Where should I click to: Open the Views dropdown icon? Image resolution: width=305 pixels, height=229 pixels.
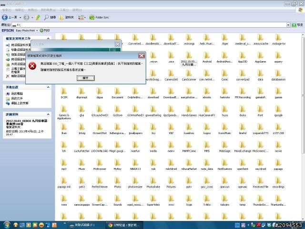pyautogui.click(x=81, y=17)
